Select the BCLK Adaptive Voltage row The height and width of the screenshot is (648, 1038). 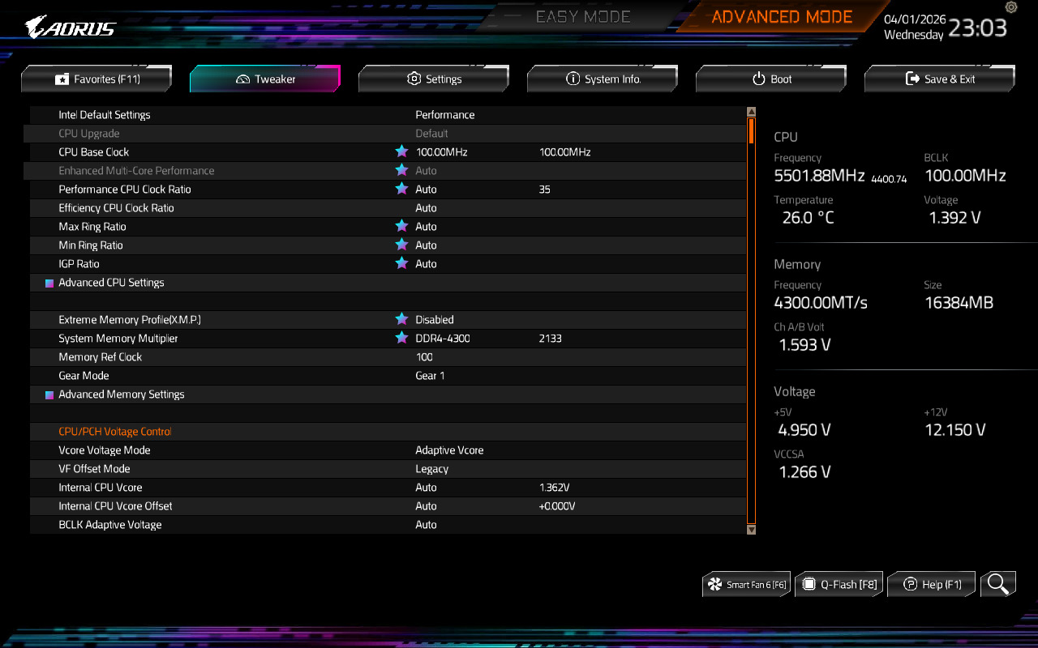point(388,525)
